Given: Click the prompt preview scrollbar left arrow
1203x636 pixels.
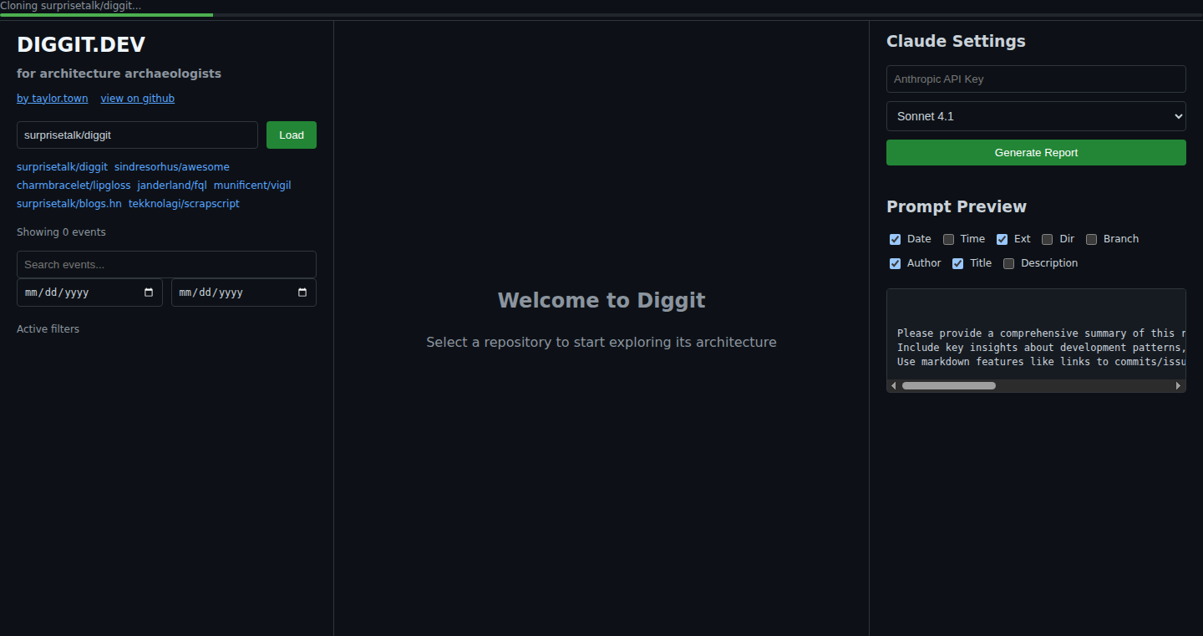Looking at the screenshot, I should pos(893,385).
